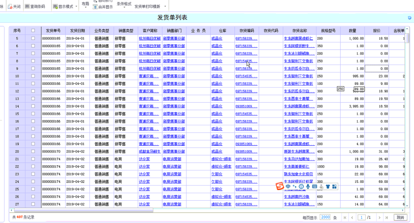Open the Sogou emoji smiley panel
This screenshot has height=223, width=414.
[x=301, y=186]
